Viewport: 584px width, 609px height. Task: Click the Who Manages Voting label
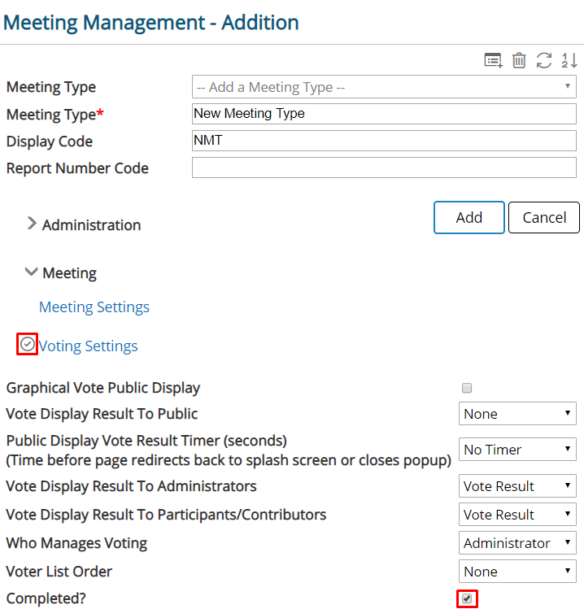coord(76,543)
